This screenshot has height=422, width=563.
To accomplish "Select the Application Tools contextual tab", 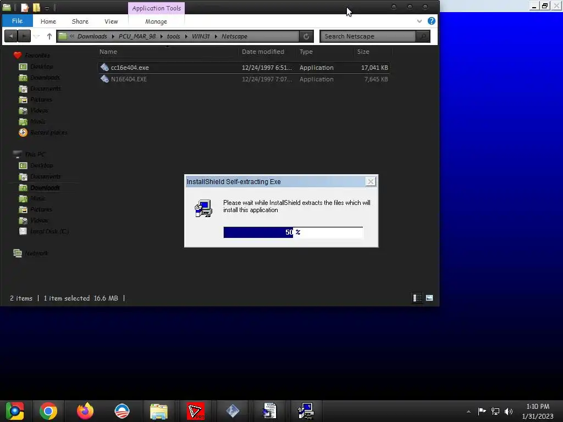I will coord(156,8).
